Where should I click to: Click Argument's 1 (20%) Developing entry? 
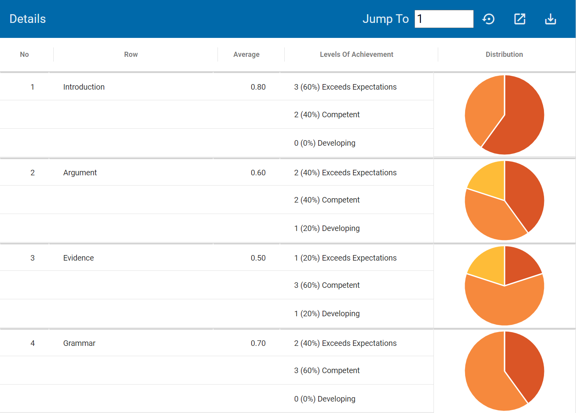tap(326, 228)
